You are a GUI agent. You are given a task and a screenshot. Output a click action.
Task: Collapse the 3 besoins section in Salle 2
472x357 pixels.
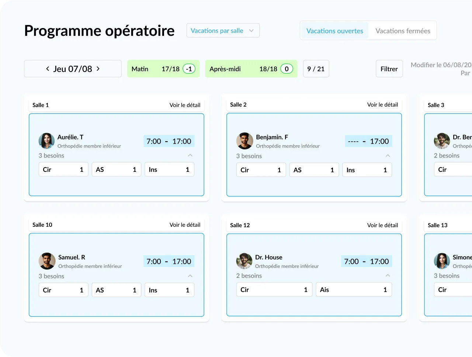(x=388, y=156)
